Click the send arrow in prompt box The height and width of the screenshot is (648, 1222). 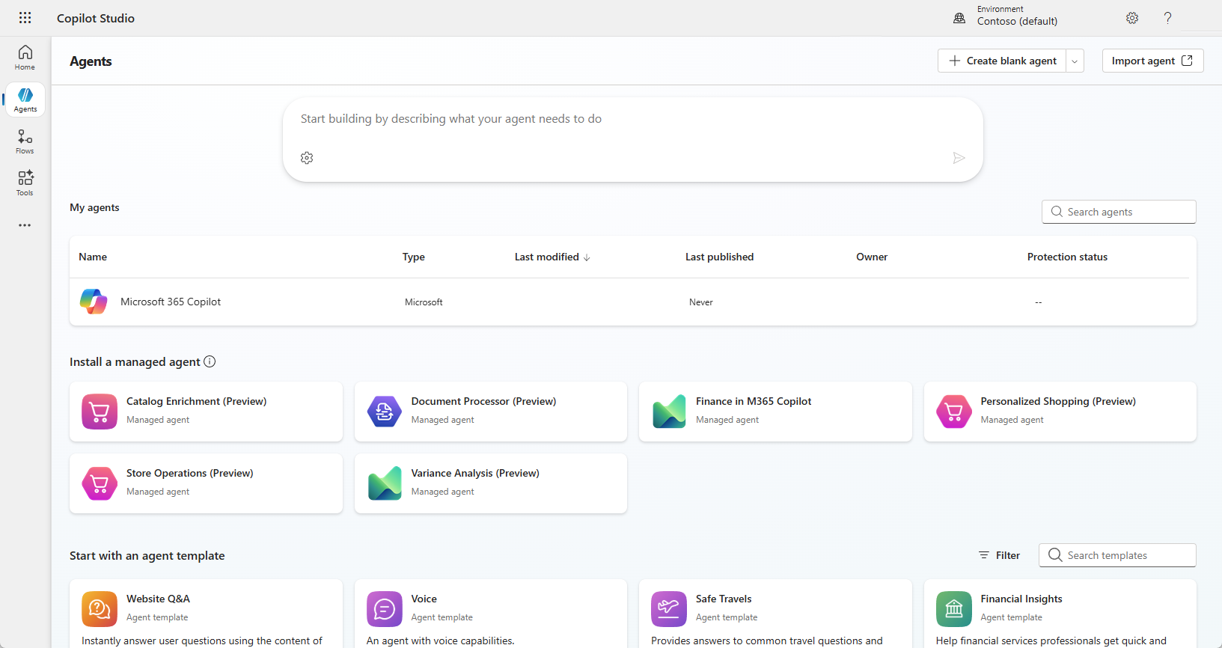tap(959, 158)
